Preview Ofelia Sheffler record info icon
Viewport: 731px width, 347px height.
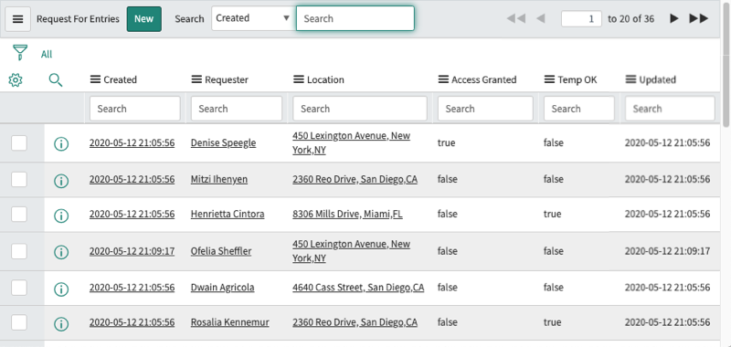tap(61, 252)
